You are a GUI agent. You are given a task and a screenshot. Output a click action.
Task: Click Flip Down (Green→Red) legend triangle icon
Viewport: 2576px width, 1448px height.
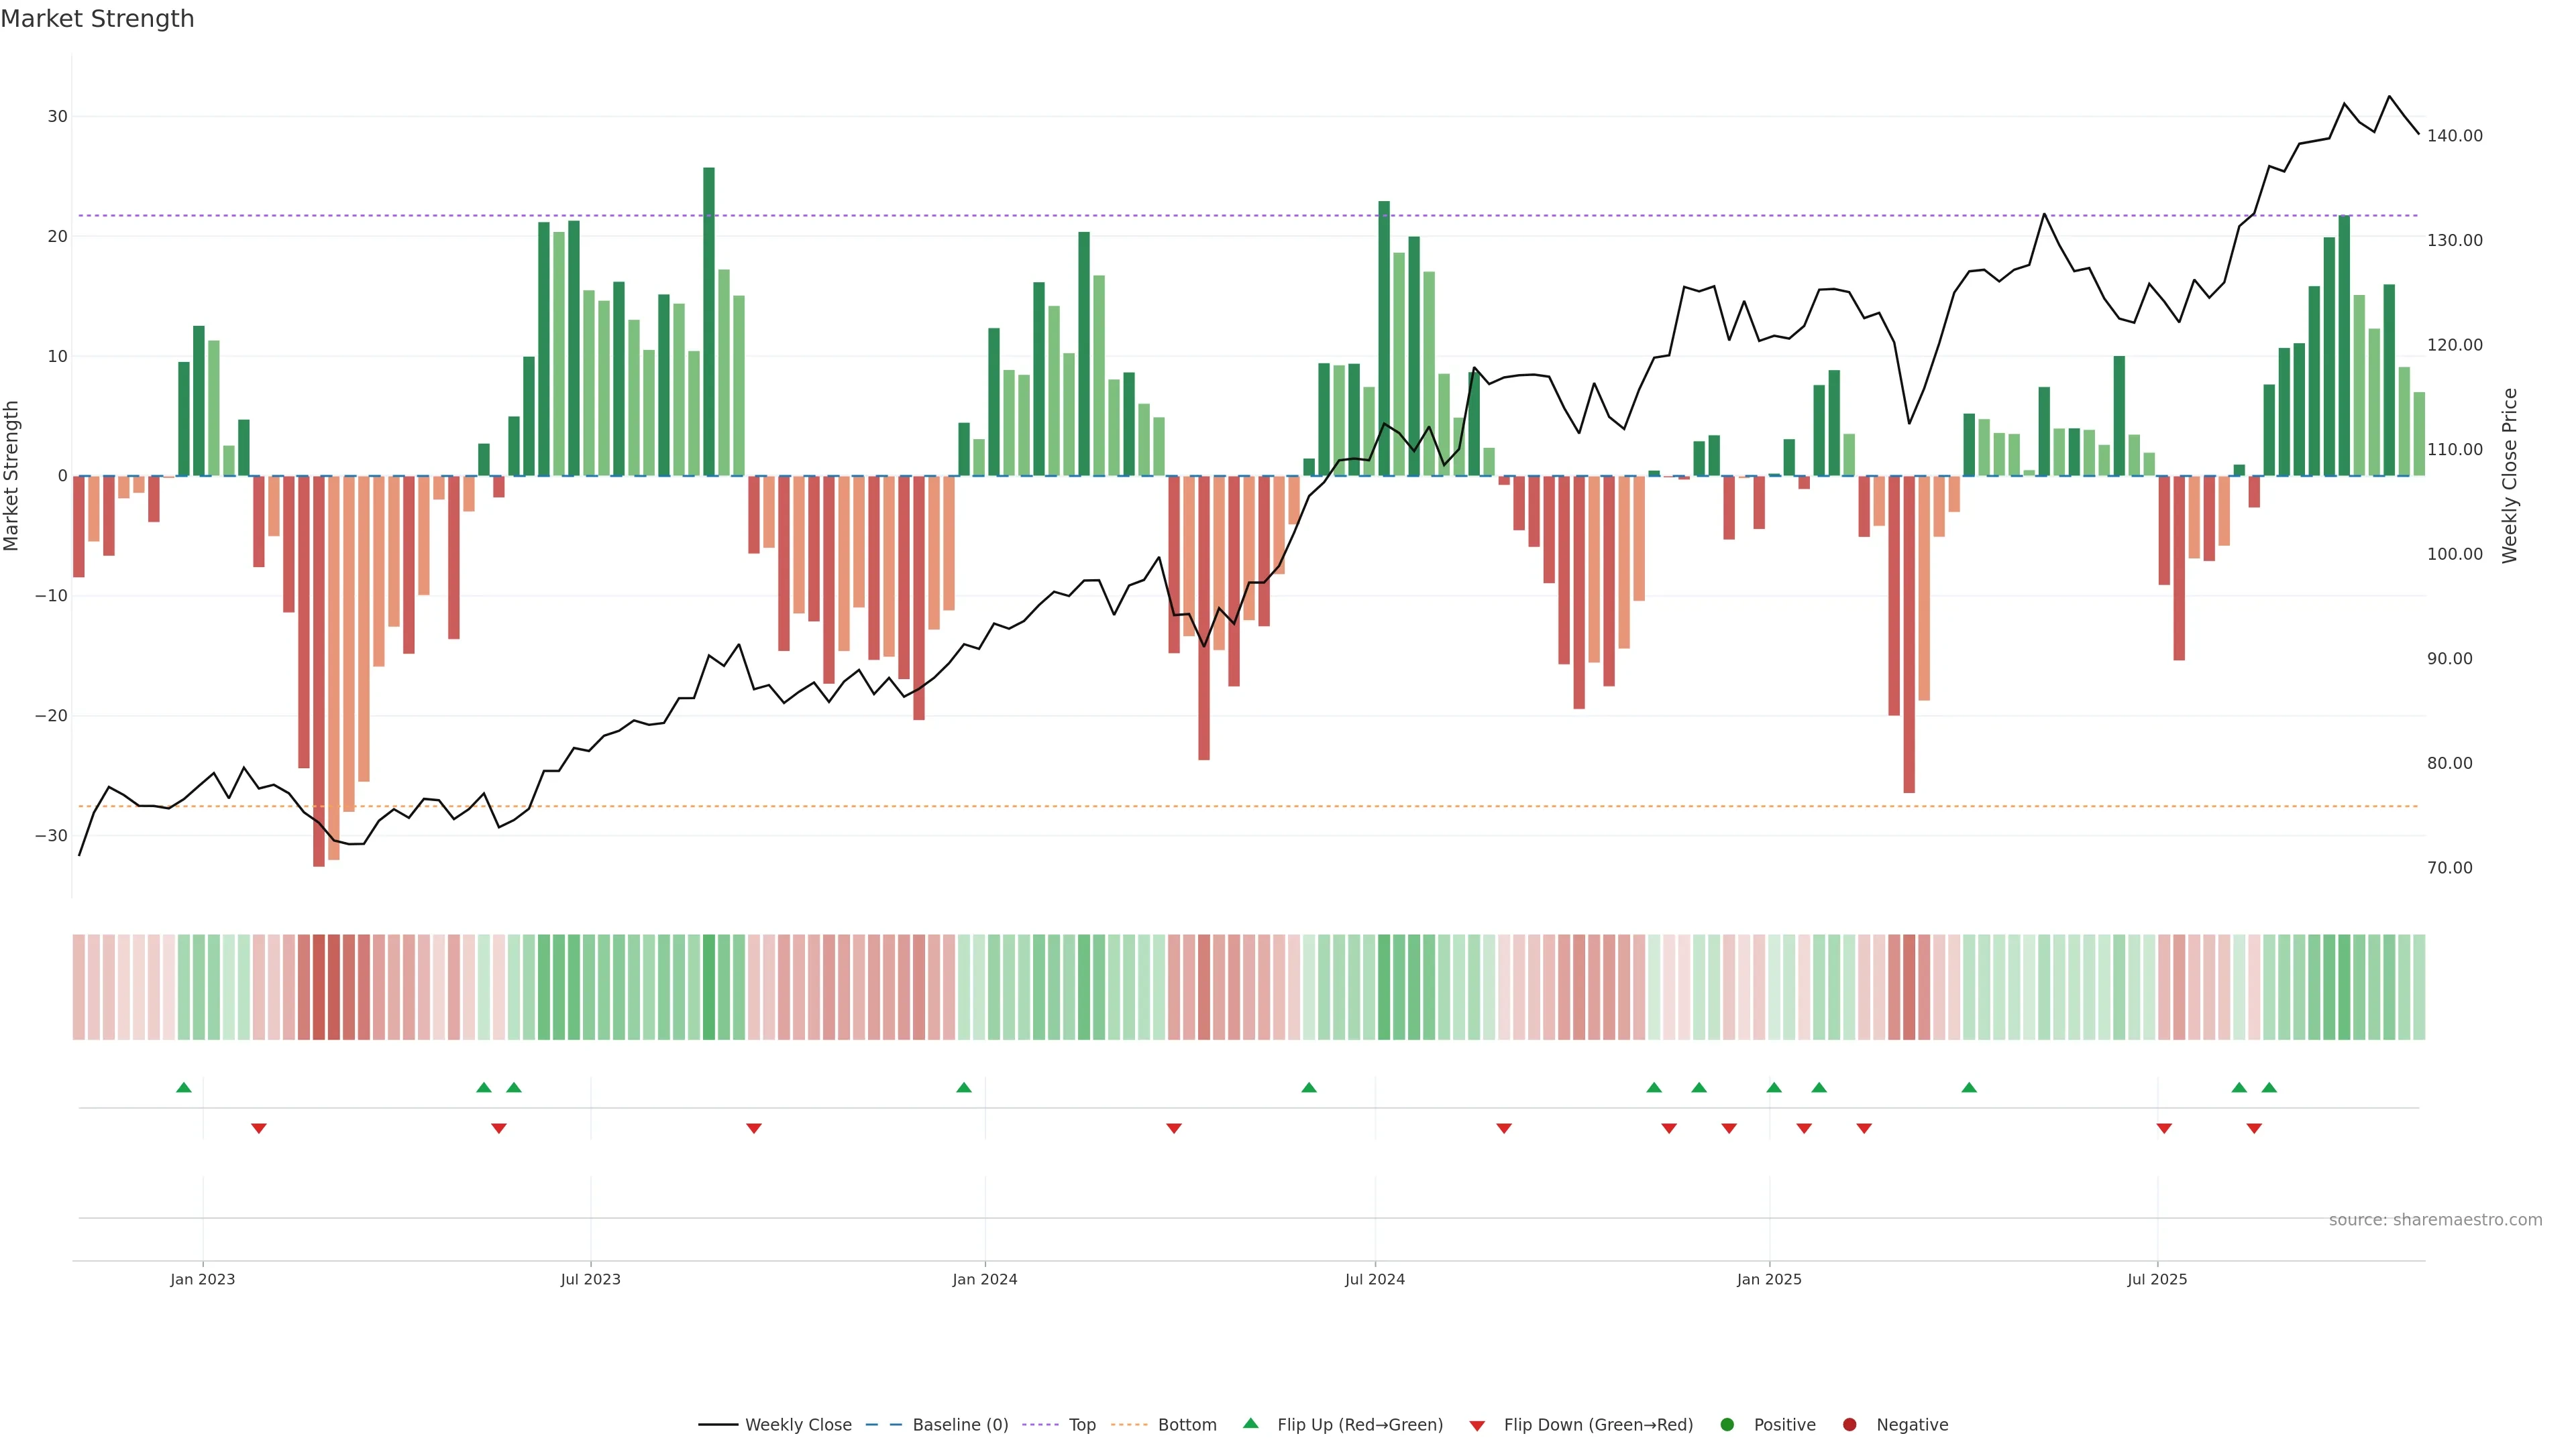[1477, 1426]
